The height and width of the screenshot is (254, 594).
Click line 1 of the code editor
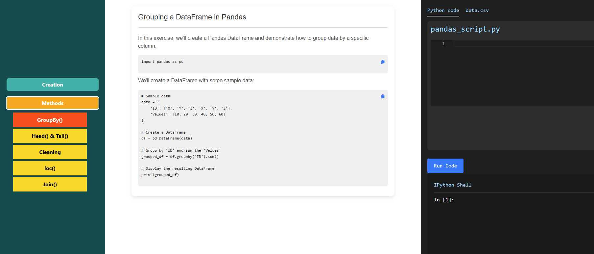(524, 43)
